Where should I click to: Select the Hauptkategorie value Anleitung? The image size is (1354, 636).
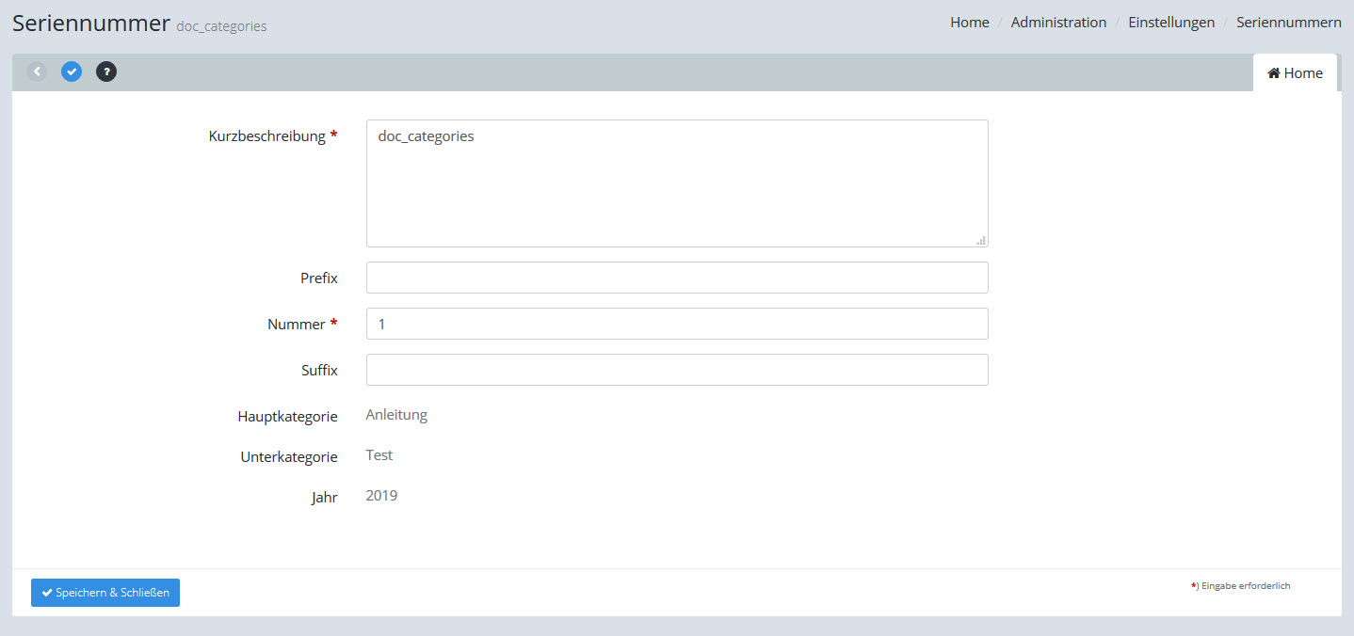point(396,415)
